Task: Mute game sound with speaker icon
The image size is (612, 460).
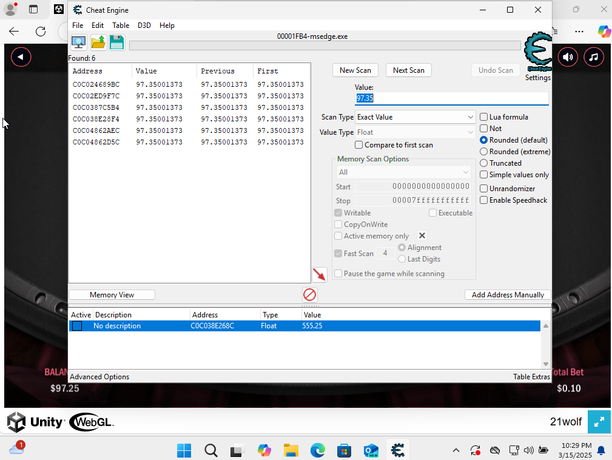Action: [568, 57]
